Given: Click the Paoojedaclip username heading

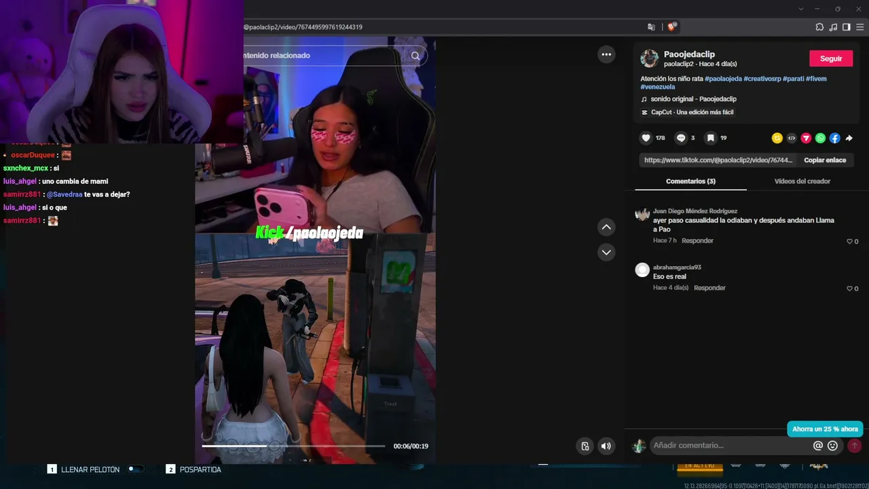Looking at the screenshot, I should click(x=689, y=54).
